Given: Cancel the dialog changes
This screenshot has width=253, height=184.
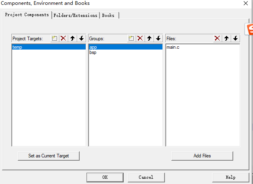Looking at the screenshot, I should [146, 177].
